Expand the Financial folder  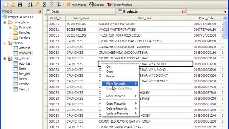[10, 28]
